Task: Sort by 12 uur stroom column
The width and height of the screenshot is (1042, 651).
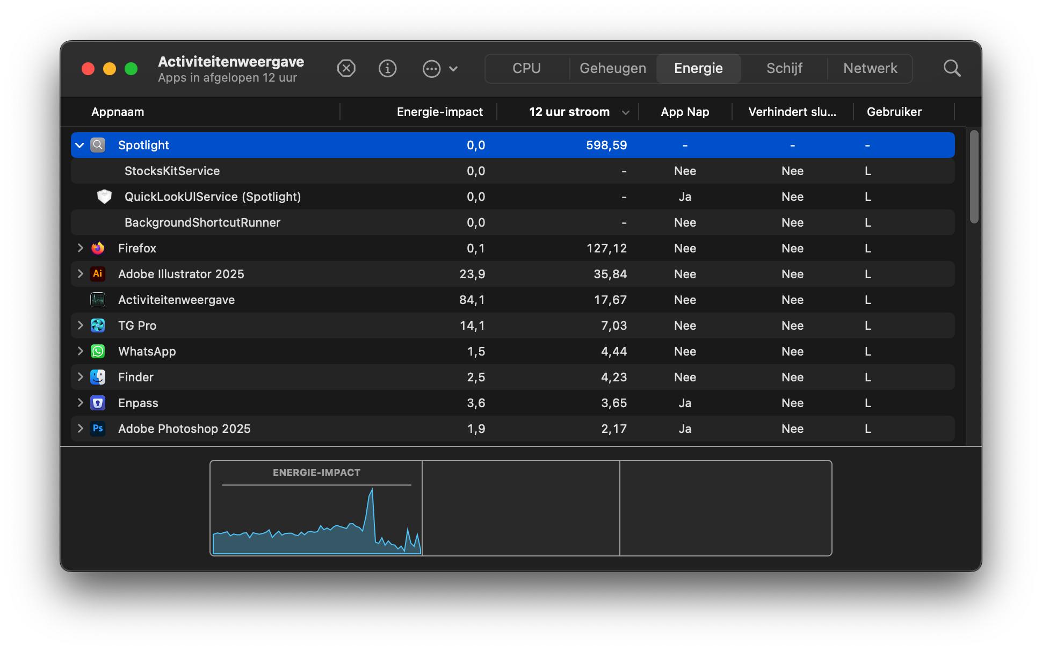Action: [x=569, y=112]
